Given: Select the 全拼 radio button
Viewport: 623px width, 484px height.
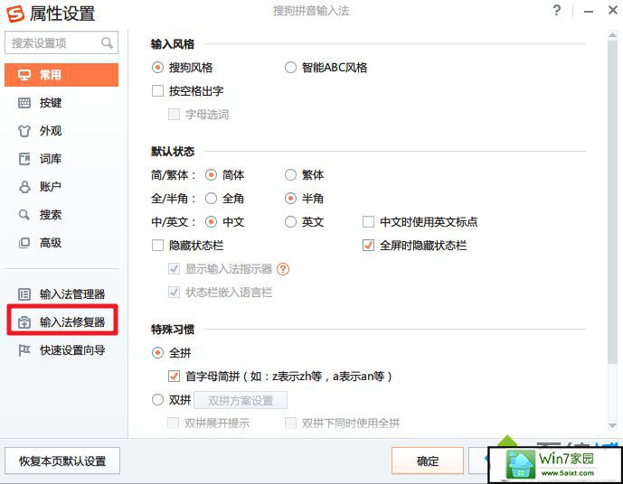Looking at the screenshot, I should (x=157, y=353).
